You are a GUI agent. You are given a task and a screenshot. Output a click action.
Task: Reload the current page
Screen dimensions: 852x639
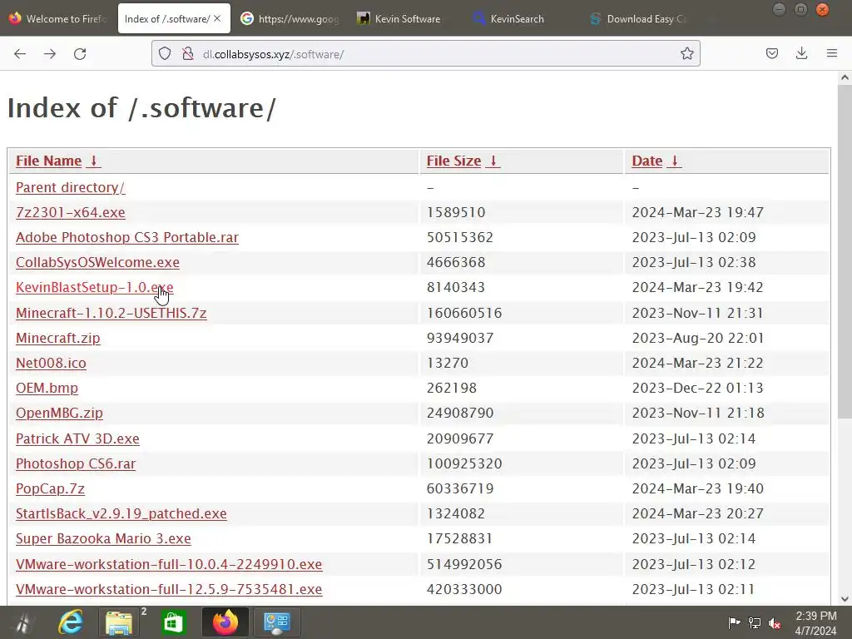(x=80, y=54)
